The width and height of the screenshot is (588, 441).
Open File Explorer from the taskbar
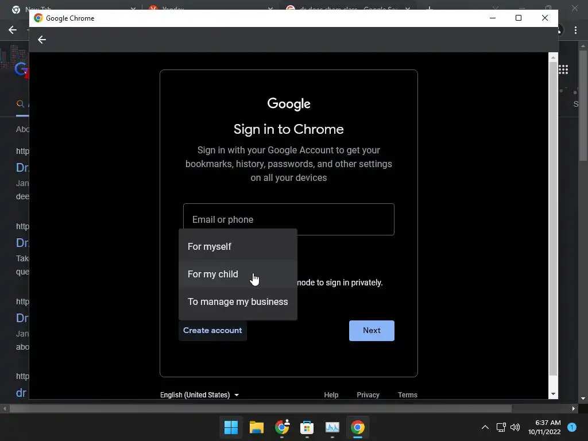[x=257, y=427]
